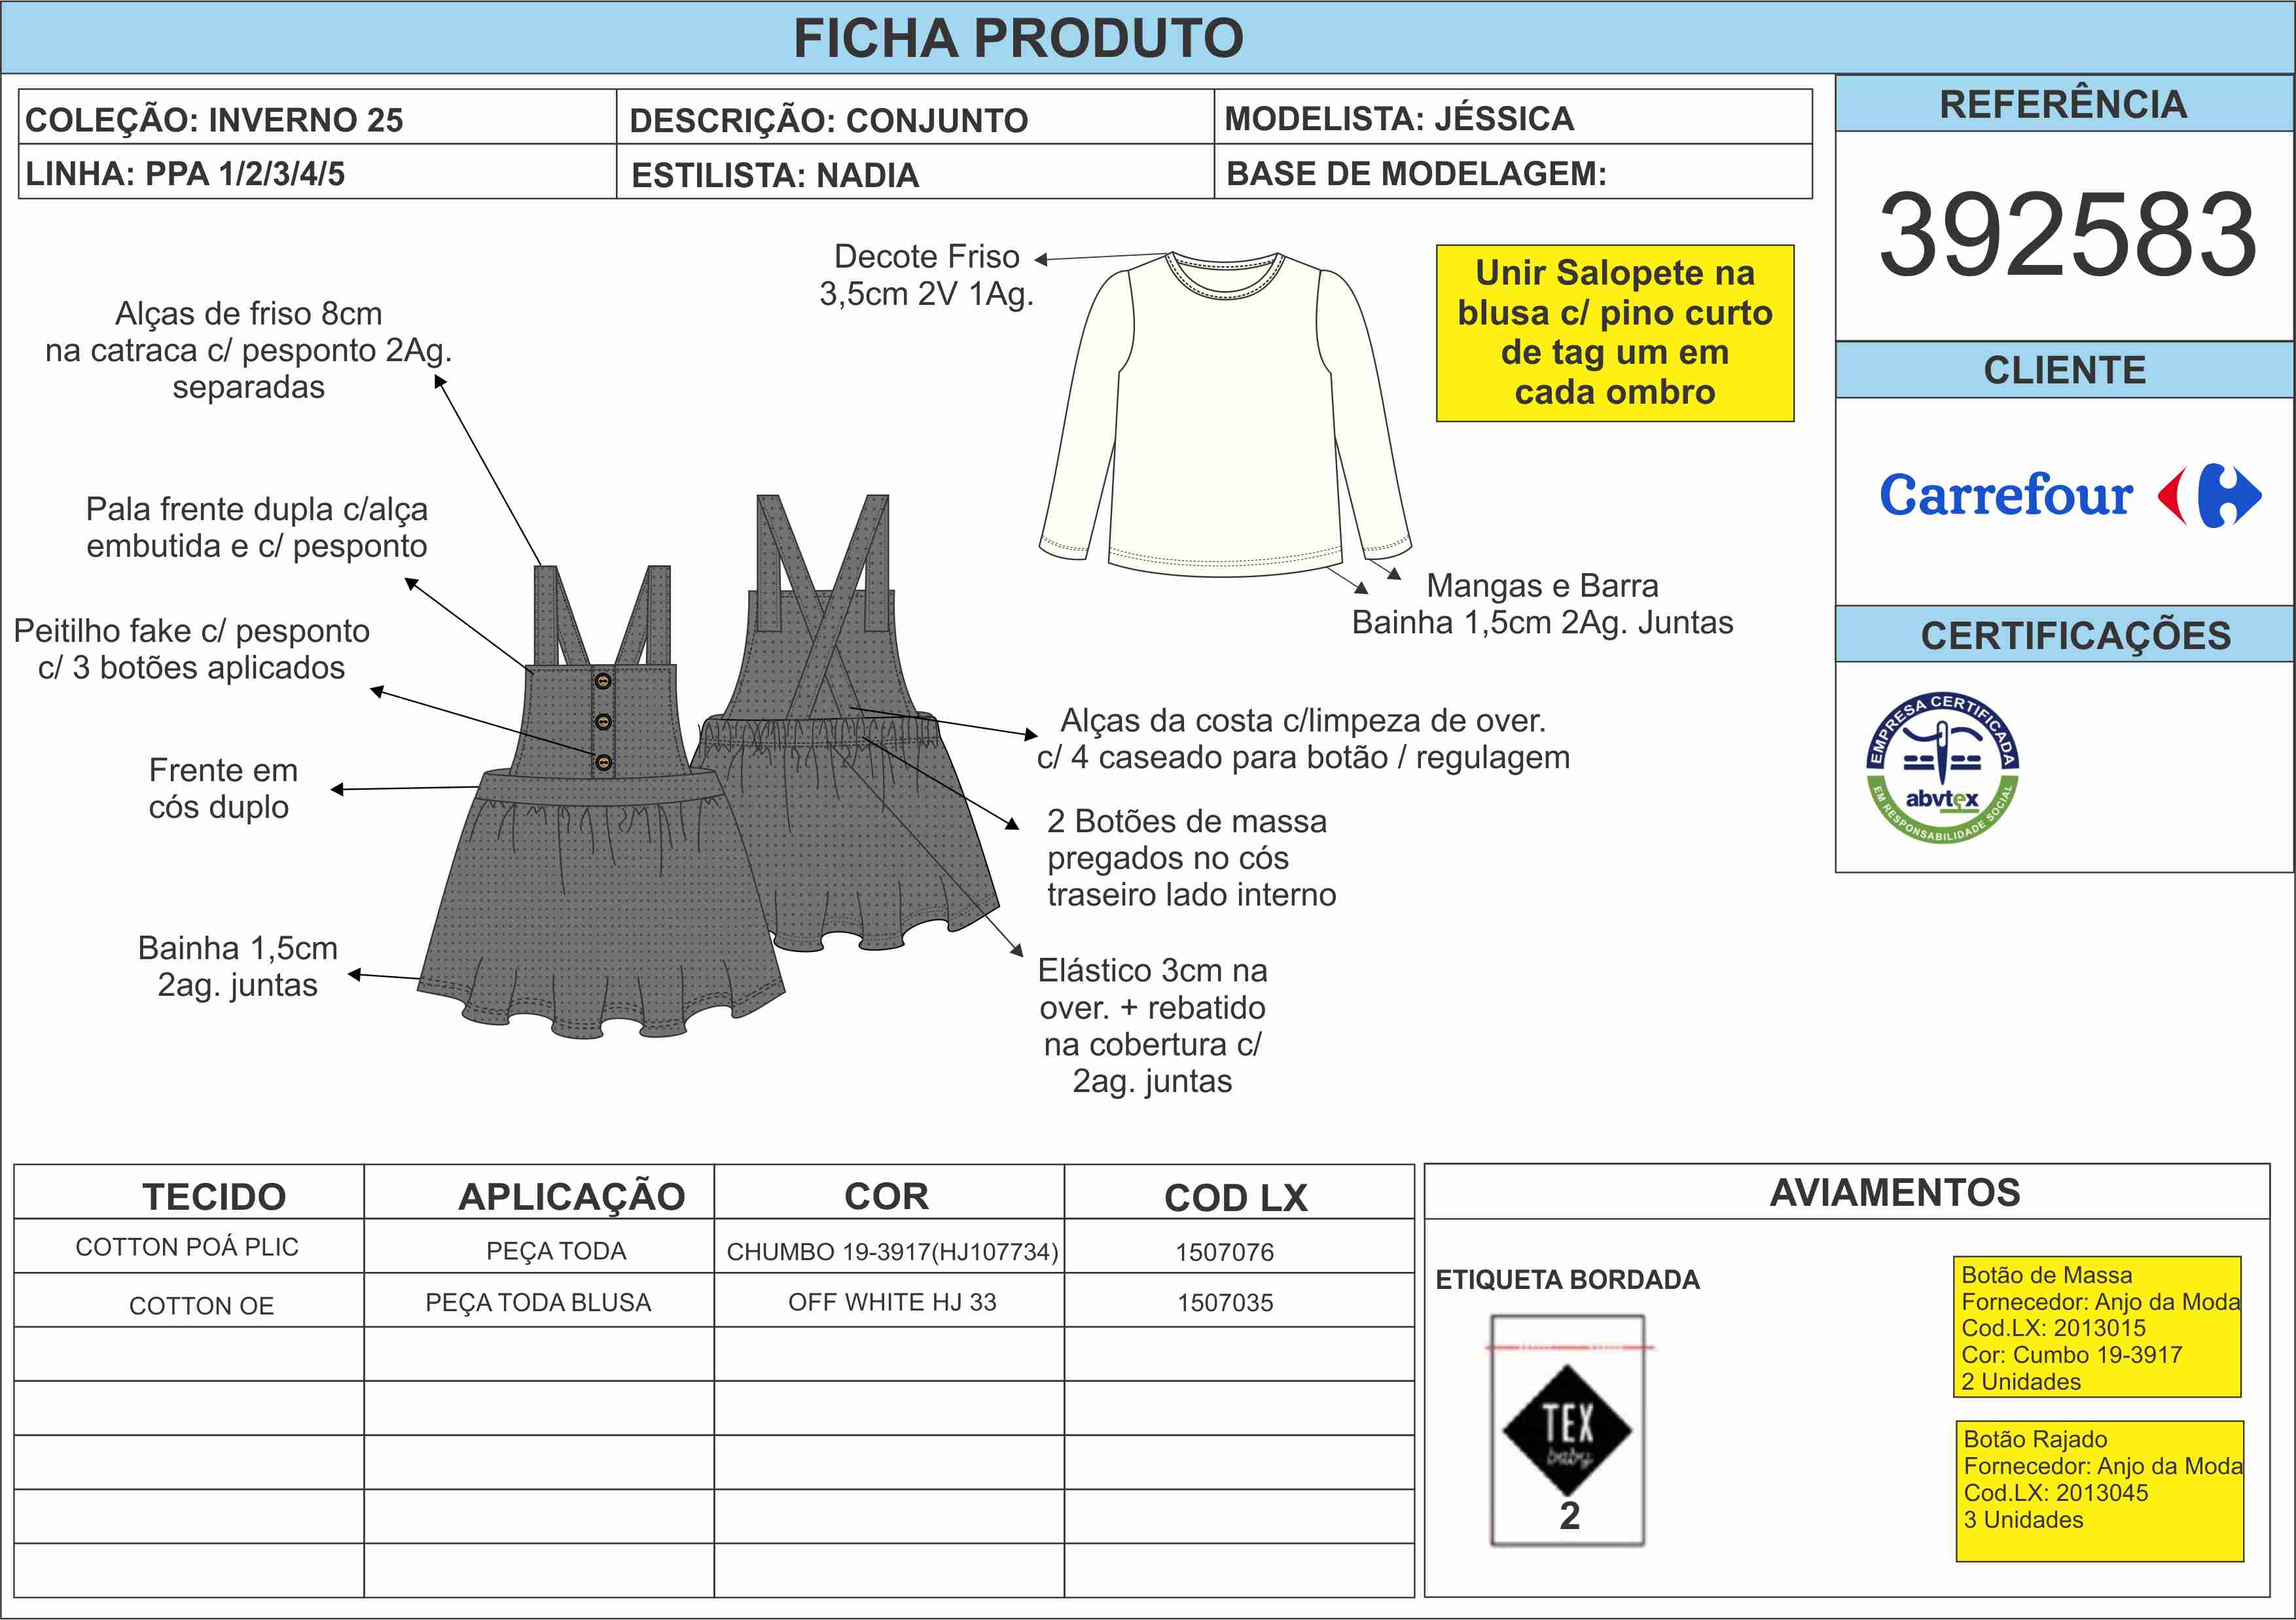The width and height of the screenshot is (2296, 1620).
Task: Click the top button on the dress placket
Action: (x=603, y=682)
